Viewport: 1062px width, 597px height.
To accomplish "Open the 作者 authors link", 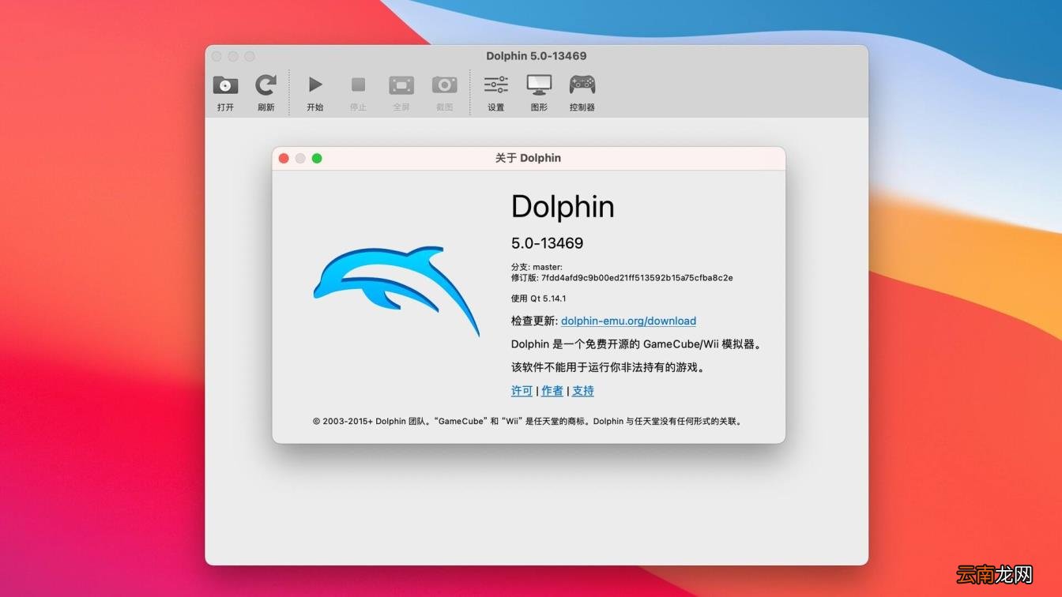I will 552,391.
